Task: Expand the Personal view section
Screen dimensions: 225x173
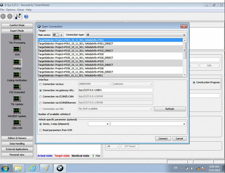Action: (17, 155)
